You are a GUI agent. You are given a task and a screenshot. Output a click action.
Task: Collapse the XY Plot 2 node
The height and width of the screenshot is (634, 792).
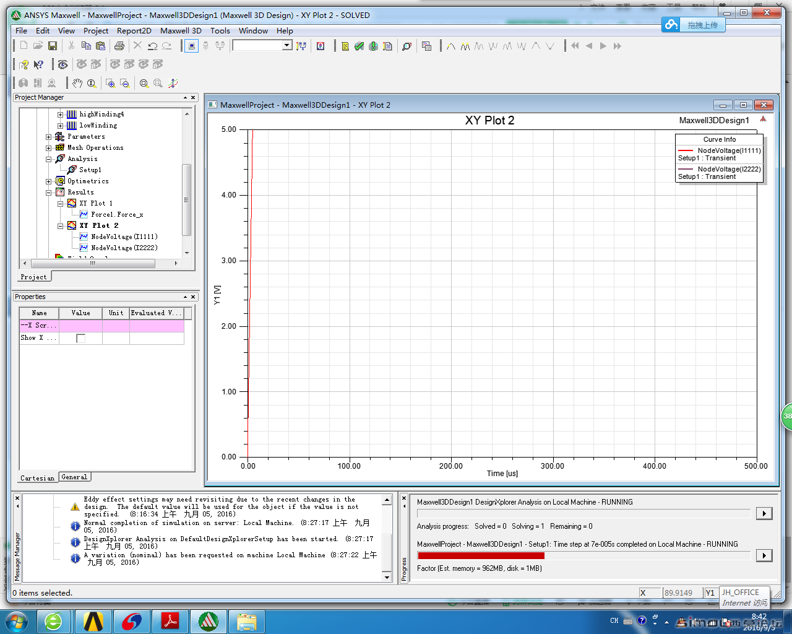pos(61,226)
